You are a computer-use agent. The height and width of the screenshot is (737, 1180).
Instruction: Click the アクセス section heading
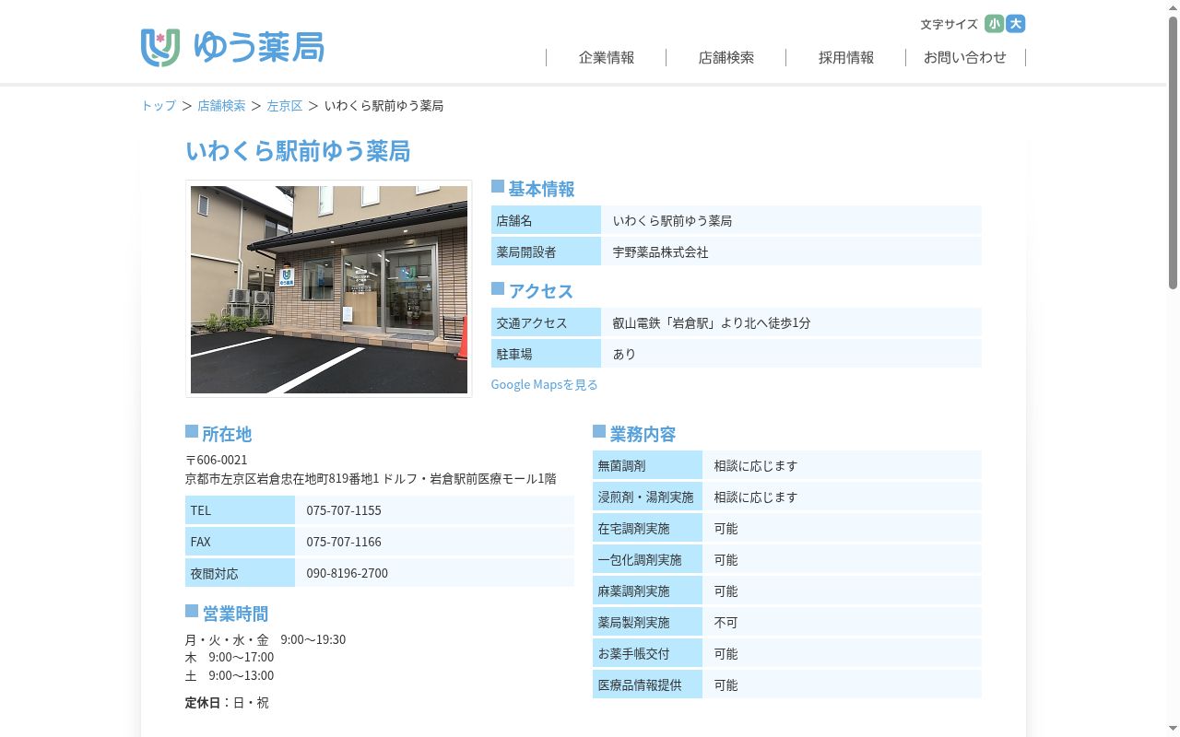click(541, 291)
